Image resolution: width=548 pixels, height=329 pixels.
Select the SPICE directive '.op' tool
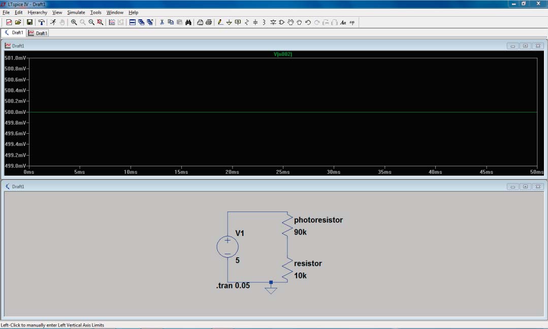point(352,22)
